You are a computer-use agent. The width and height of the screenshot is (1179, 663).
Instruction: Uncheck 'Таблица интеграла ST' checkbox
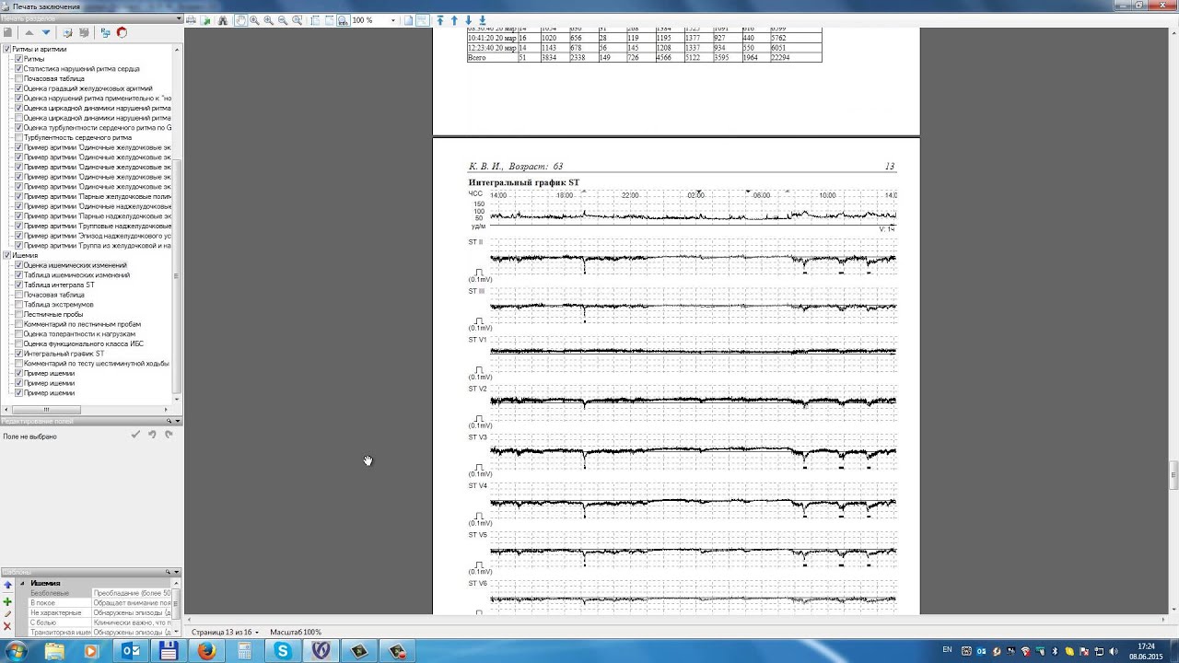point(18,285)
